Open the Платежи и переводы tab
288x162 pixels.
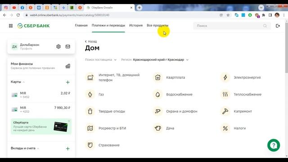(x=108, y=26)
